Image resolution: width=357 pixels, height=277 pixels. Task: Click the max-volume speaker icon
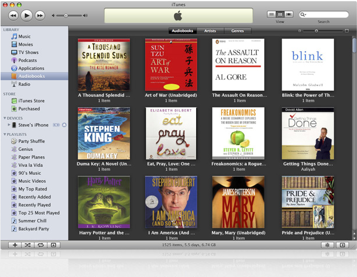click(85, 16)
